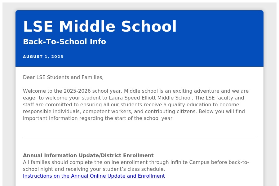
Task: Click the "LSE Middle School" main title
Action: 100,27
